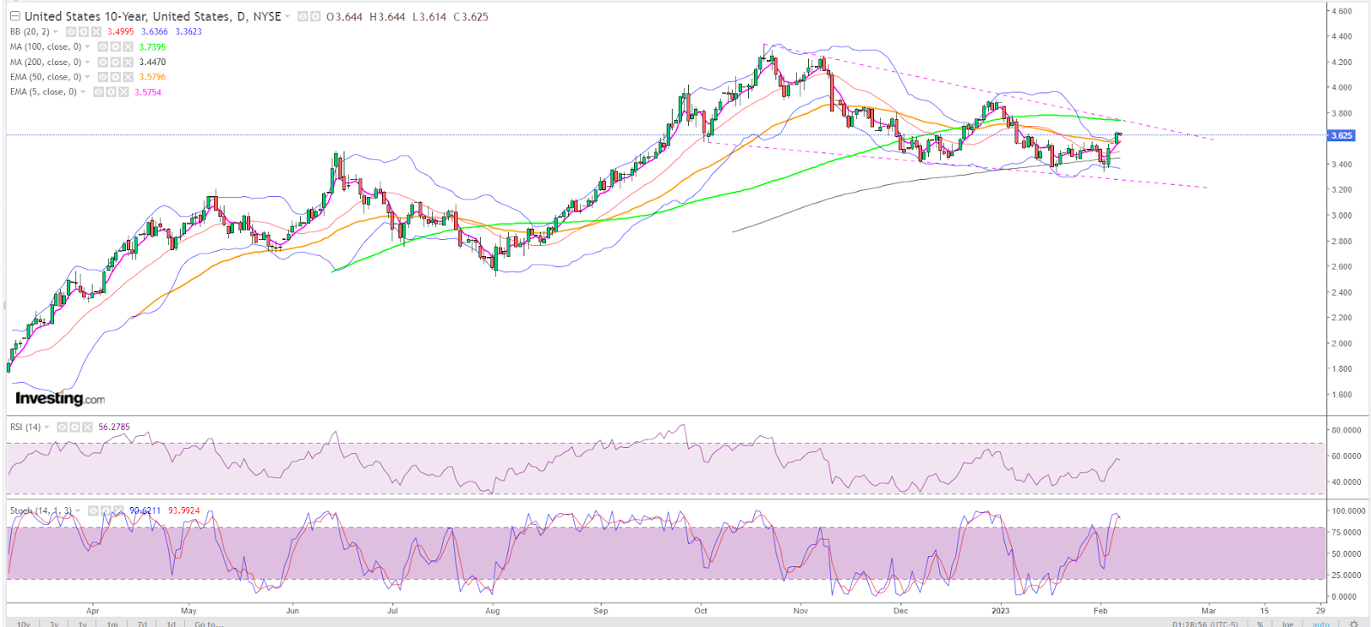This screenshot has height=627, width=1371.
Task: Click the EMA 5 value 3.5754
Action: click(147, 92)
